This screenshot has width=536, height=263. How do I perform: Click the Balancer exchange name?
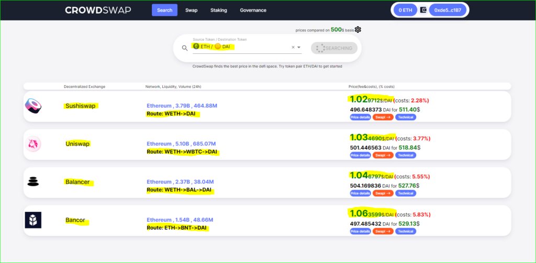pyautogui.click(x=77, y=182)
